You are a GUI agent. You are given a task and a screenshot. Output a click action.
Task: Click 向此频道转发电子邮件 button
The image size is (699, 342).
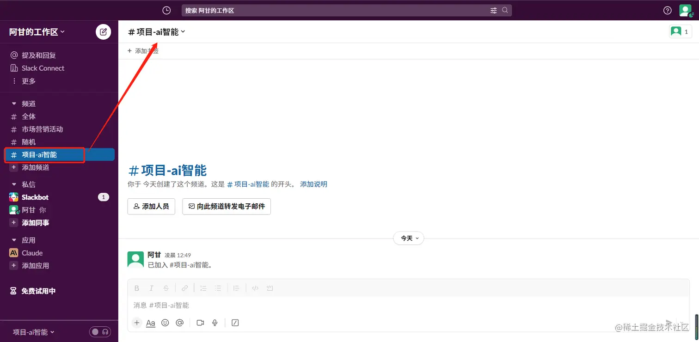pyautogui.click(x=227, y=207)
